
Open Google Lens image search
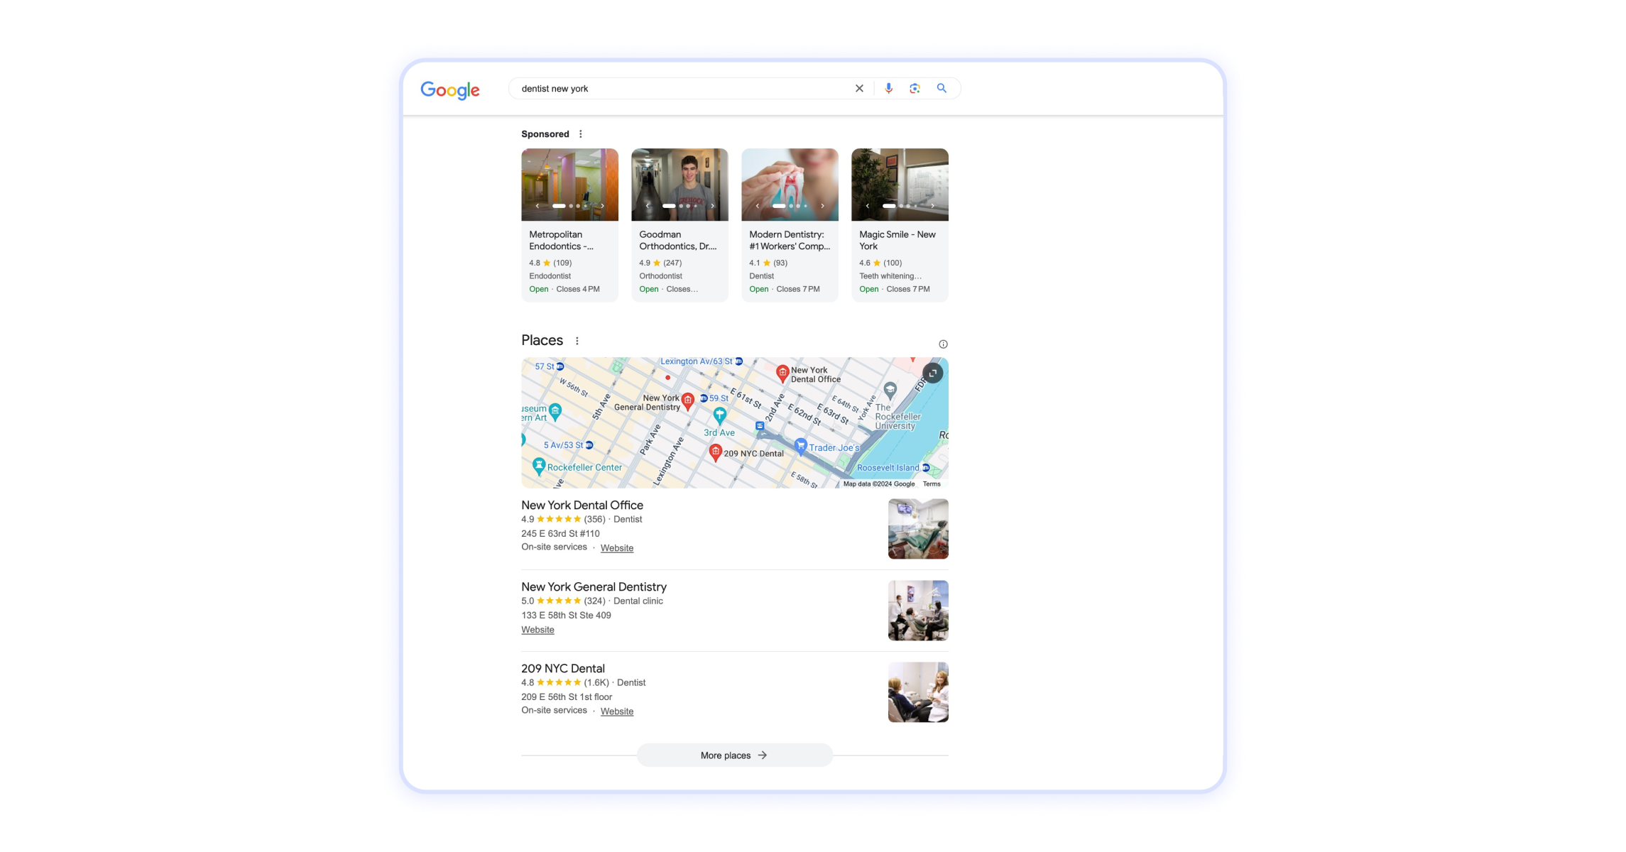coord(915,88)
